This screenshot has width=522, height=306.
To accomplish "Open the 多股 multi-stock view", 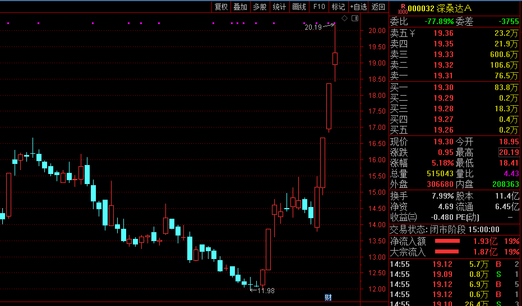I will click(260, 7).
